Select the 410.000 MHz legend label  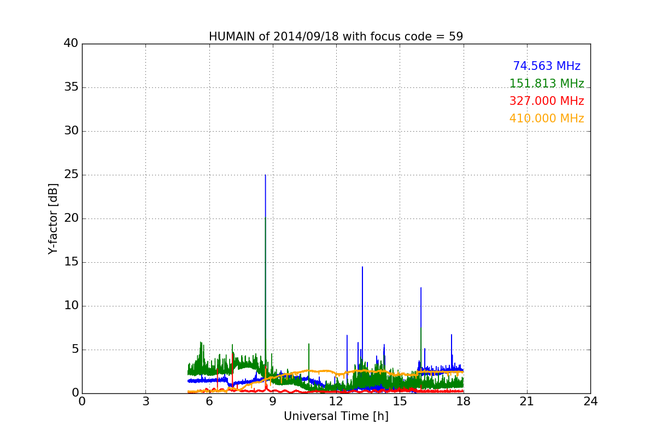(x=547, y=119)
